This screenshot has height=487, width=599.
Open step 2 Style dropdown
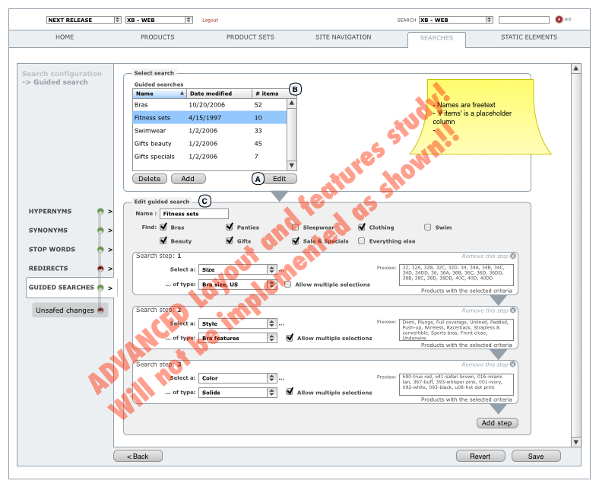pyautogui.click(x=238, y=323)
